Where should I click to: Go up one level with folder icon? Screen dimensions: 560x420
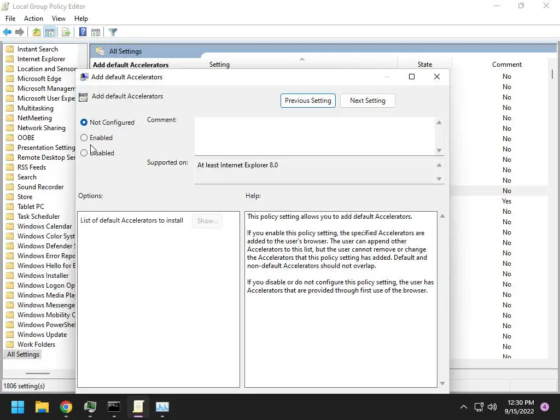[x=37, y=32]
